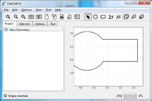Select the rectangle drawing tool
Screen dimensions: 152x101
[x=103, y=17]
